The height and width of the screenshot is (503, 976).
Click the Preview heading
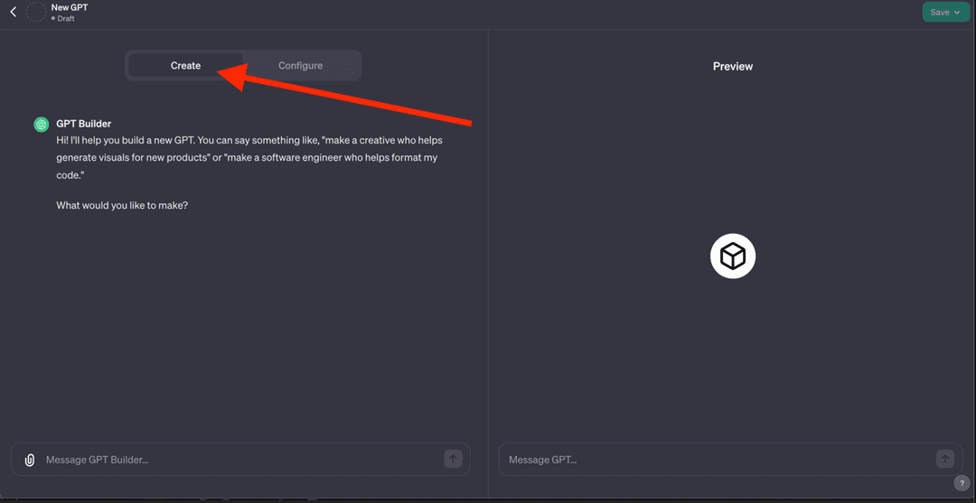(732, 66)
